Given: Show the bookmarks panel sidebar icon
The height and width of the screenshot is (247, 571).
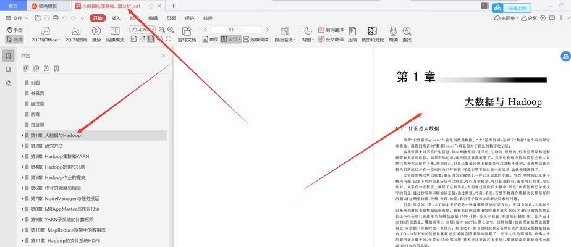Looking at the screenshot, I should pyautogui.click(x=9, y=56).
